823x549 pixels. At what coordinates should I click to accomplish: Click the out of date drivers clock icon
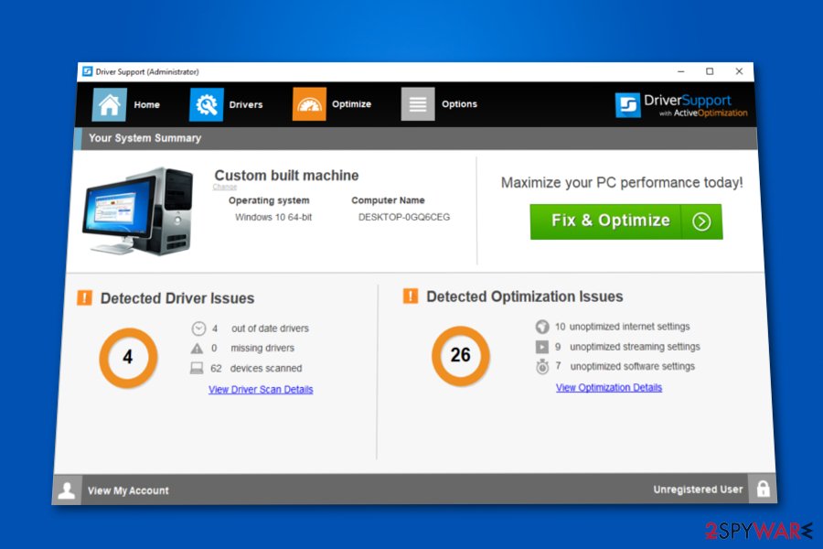(x=198, y=328)
